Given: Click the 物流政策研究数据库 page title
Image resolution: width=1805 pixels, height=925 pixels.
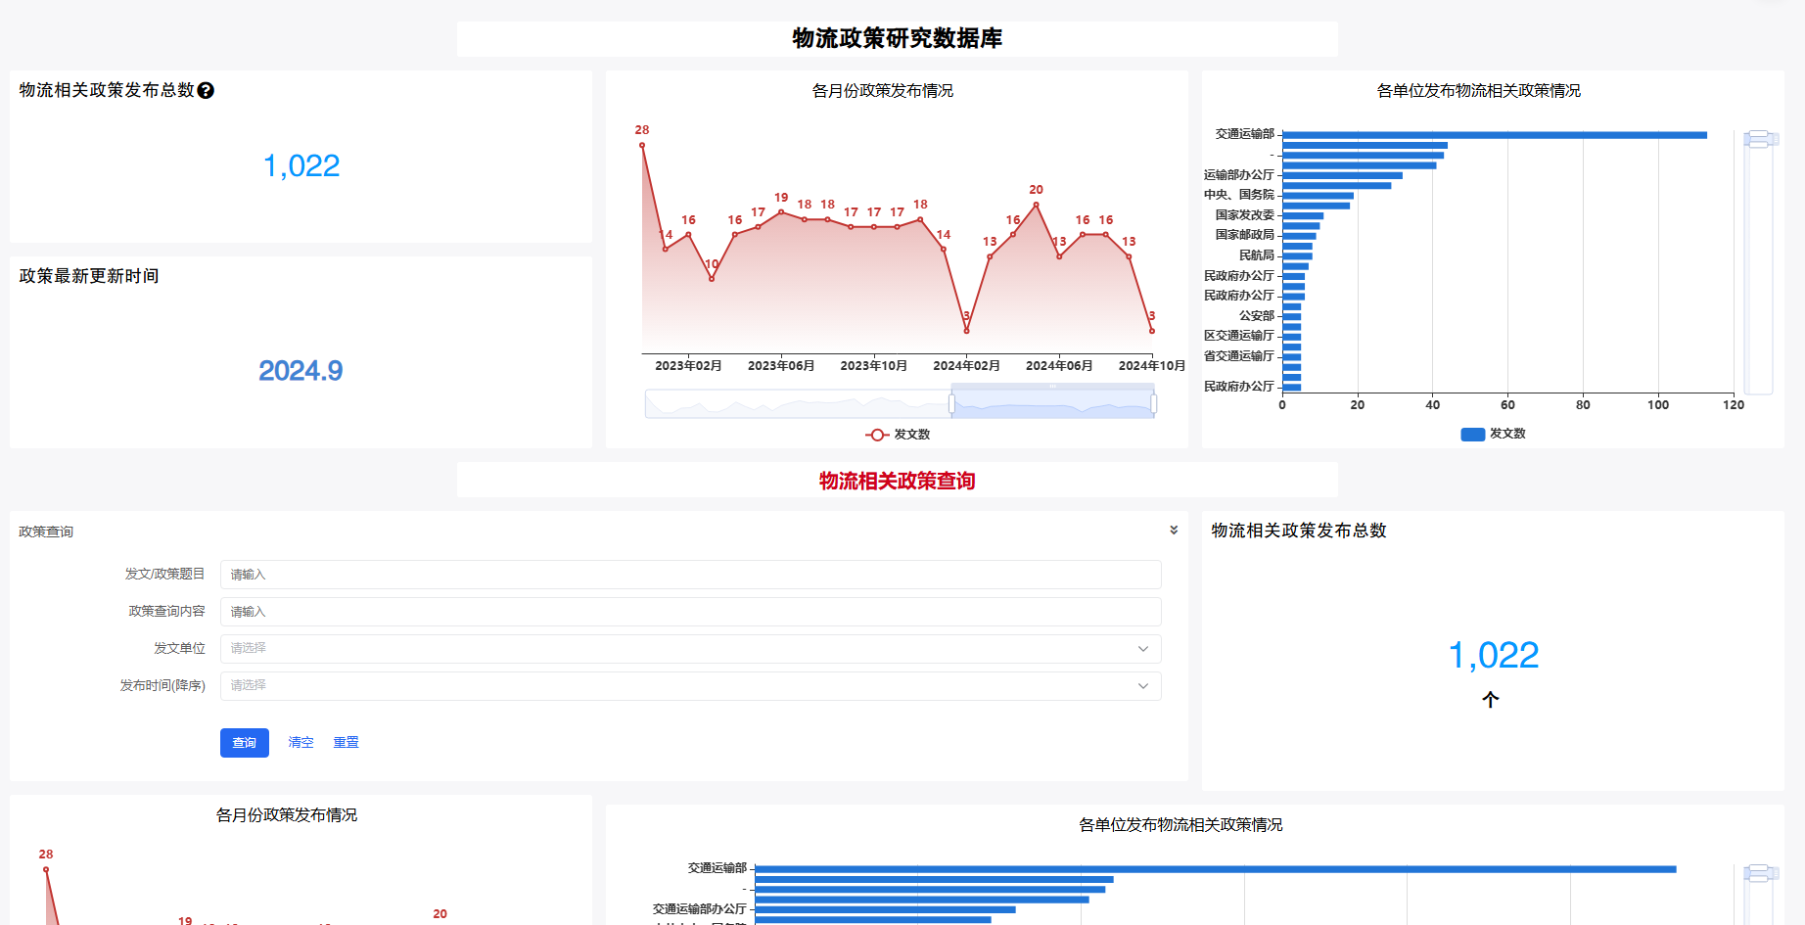Looking at the screenshot, I should [898, 38].
